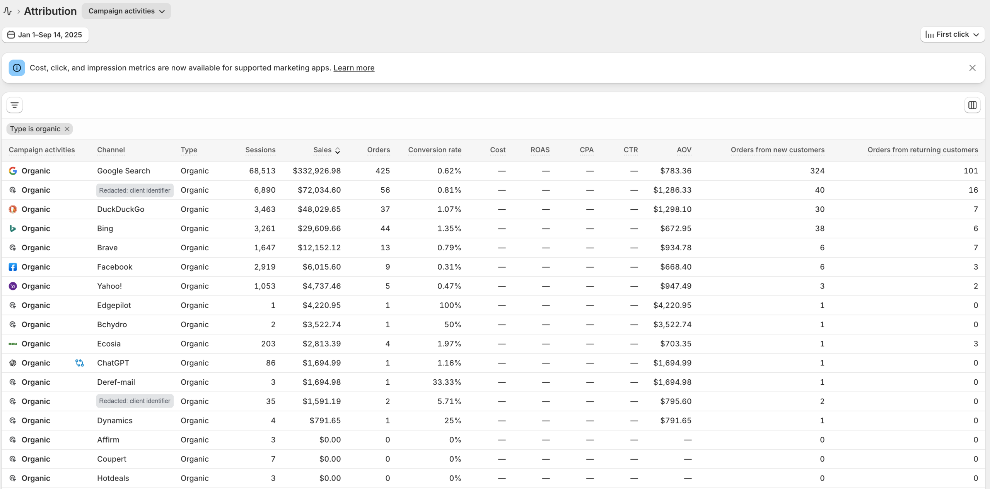Click the Edgepilot channel name

coord(114,306)
